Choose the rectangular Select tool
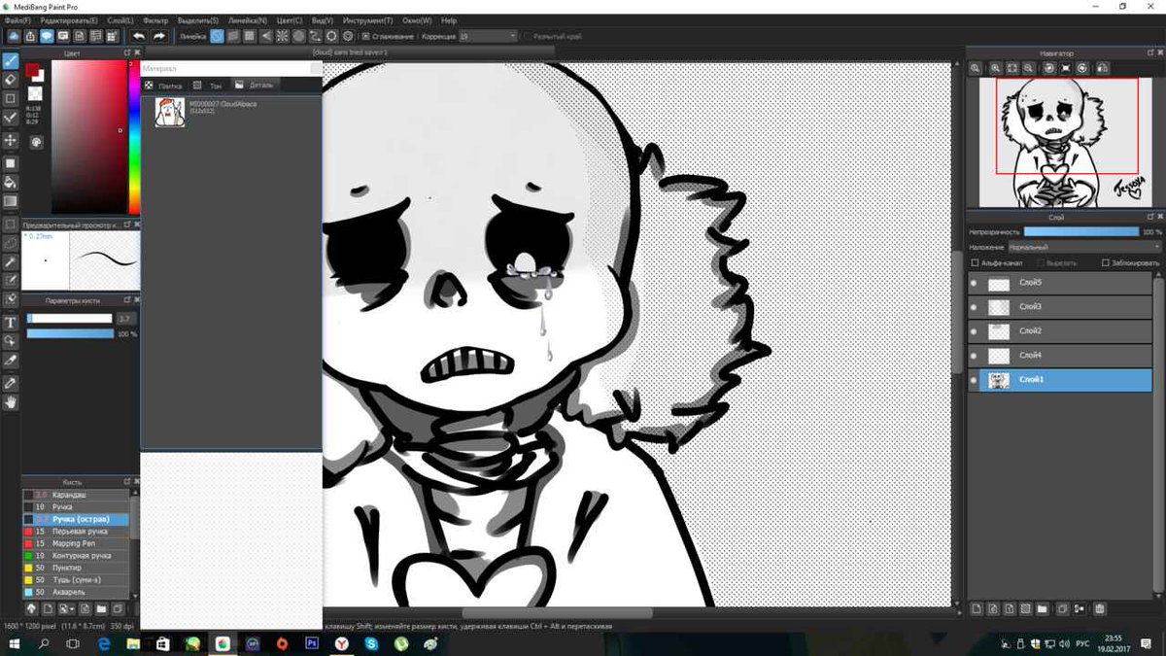1166x656 pixels. coord(11,224)
